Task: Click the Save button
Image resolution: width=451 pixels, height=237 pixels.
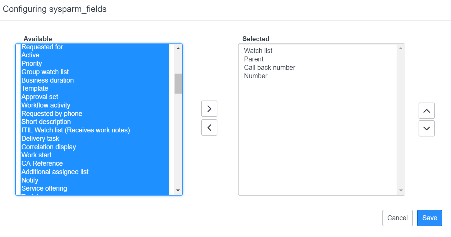Action: 430,218
